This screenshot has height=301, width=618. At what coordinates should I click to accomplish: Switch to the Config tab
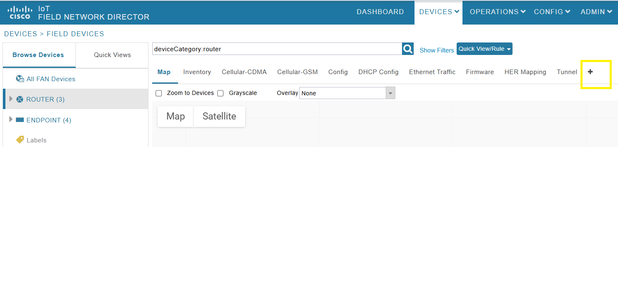pos(338,72)
